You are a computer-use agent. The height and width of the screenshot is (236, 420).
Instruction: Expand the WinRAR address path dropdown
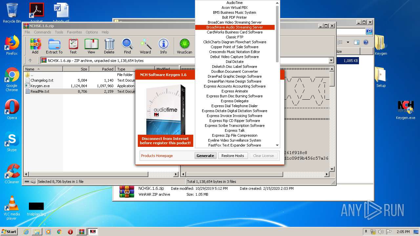pos(331,60)
